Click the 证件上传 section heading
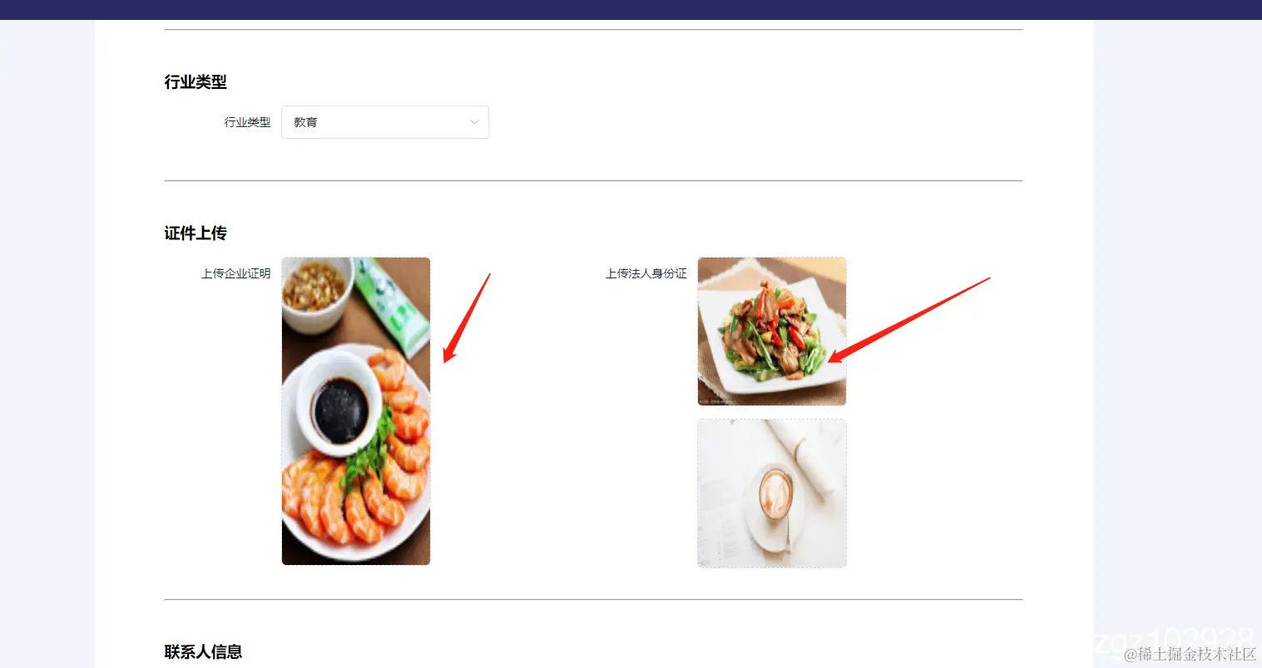The width and height of the screenshot is (1262, 668). pyautogui.click(x=195, y=233)
